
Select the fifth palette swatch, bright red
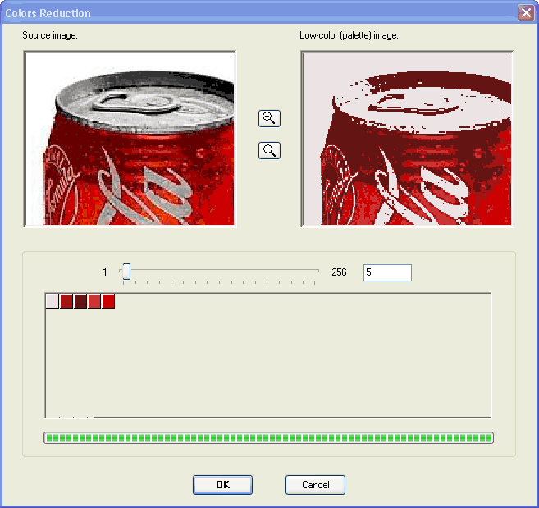[x=108, y=301]
